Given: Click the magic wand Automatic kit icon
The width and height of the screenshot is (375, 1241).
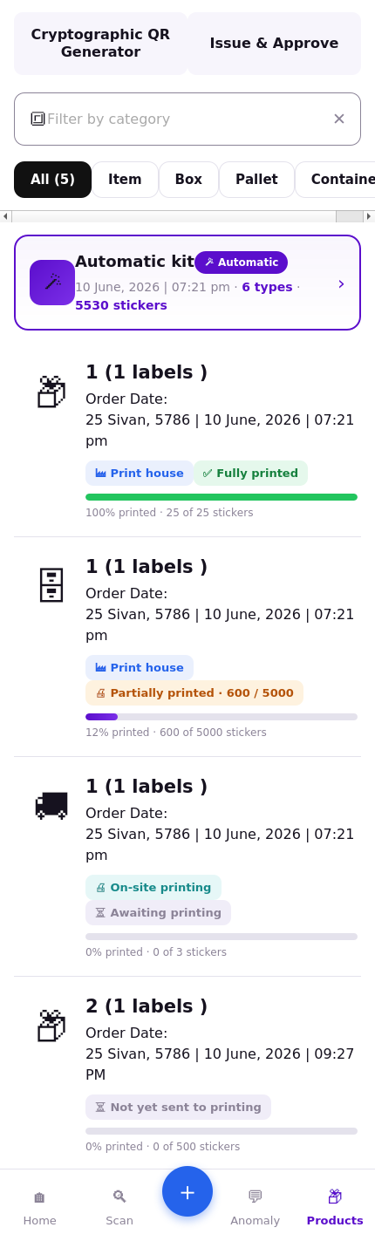Looking at the screenshot, I should coord(52,283).
